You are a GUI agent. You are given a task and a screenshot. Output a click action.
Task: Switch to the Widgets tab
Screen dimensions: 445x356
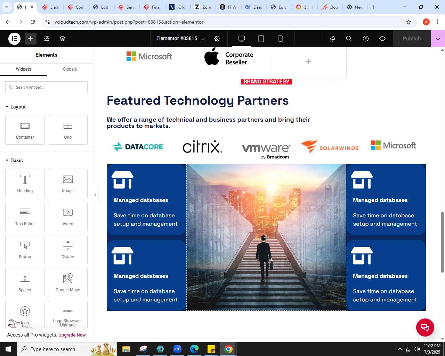(x=23, y=69)
